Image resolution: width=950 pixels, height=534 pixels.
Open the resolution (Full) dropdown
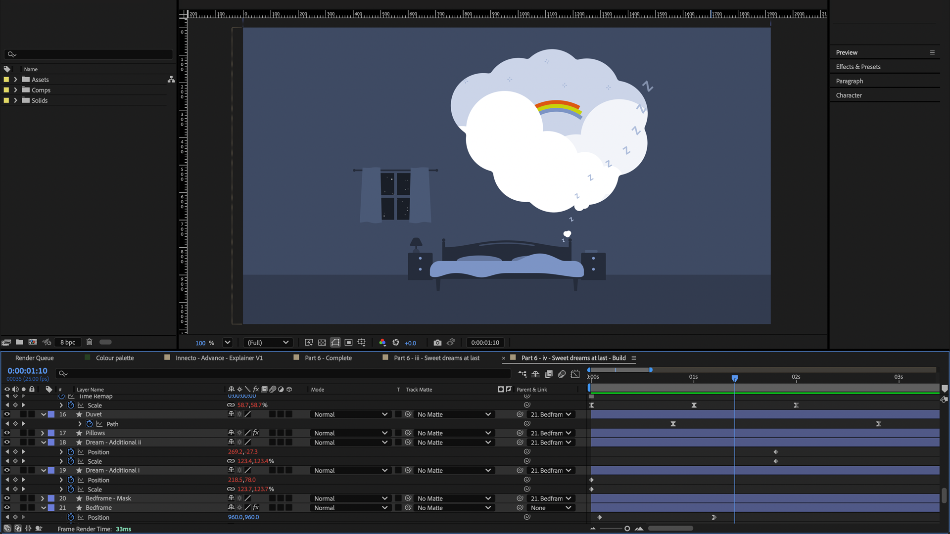[268, 343]
